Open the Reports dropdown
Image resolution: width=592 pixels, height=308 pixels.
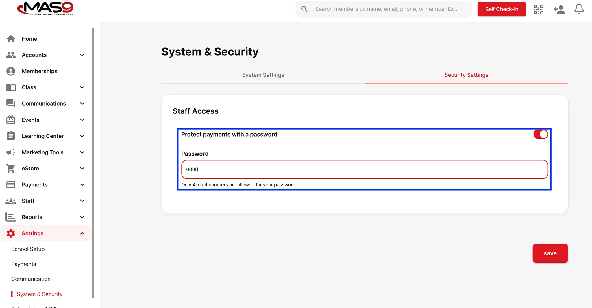[82, 217]
